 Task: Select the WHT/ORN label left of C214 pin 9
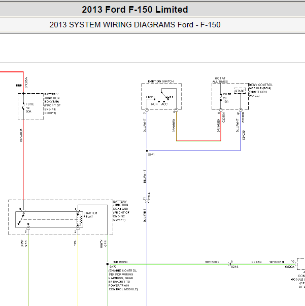pyautogui.click(x=212, y=262)
